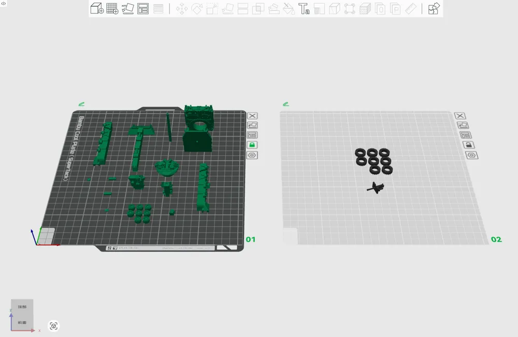Arrange all objects automatically
518x337 pixels.
coord(142,8)
